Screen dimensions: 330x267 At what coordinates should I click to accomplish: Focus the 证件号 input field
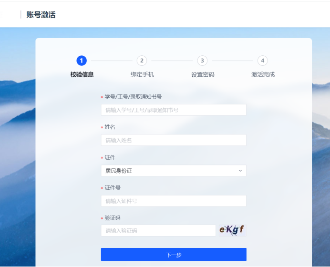pos(173,201)
